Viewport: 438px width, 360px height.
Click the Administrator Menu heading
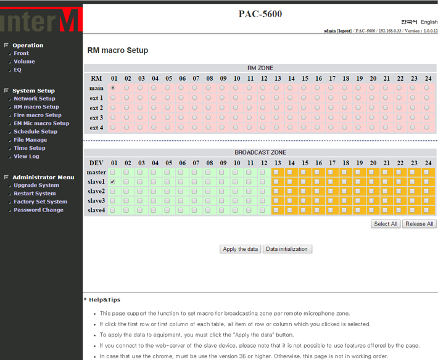[x=43, y=177]
